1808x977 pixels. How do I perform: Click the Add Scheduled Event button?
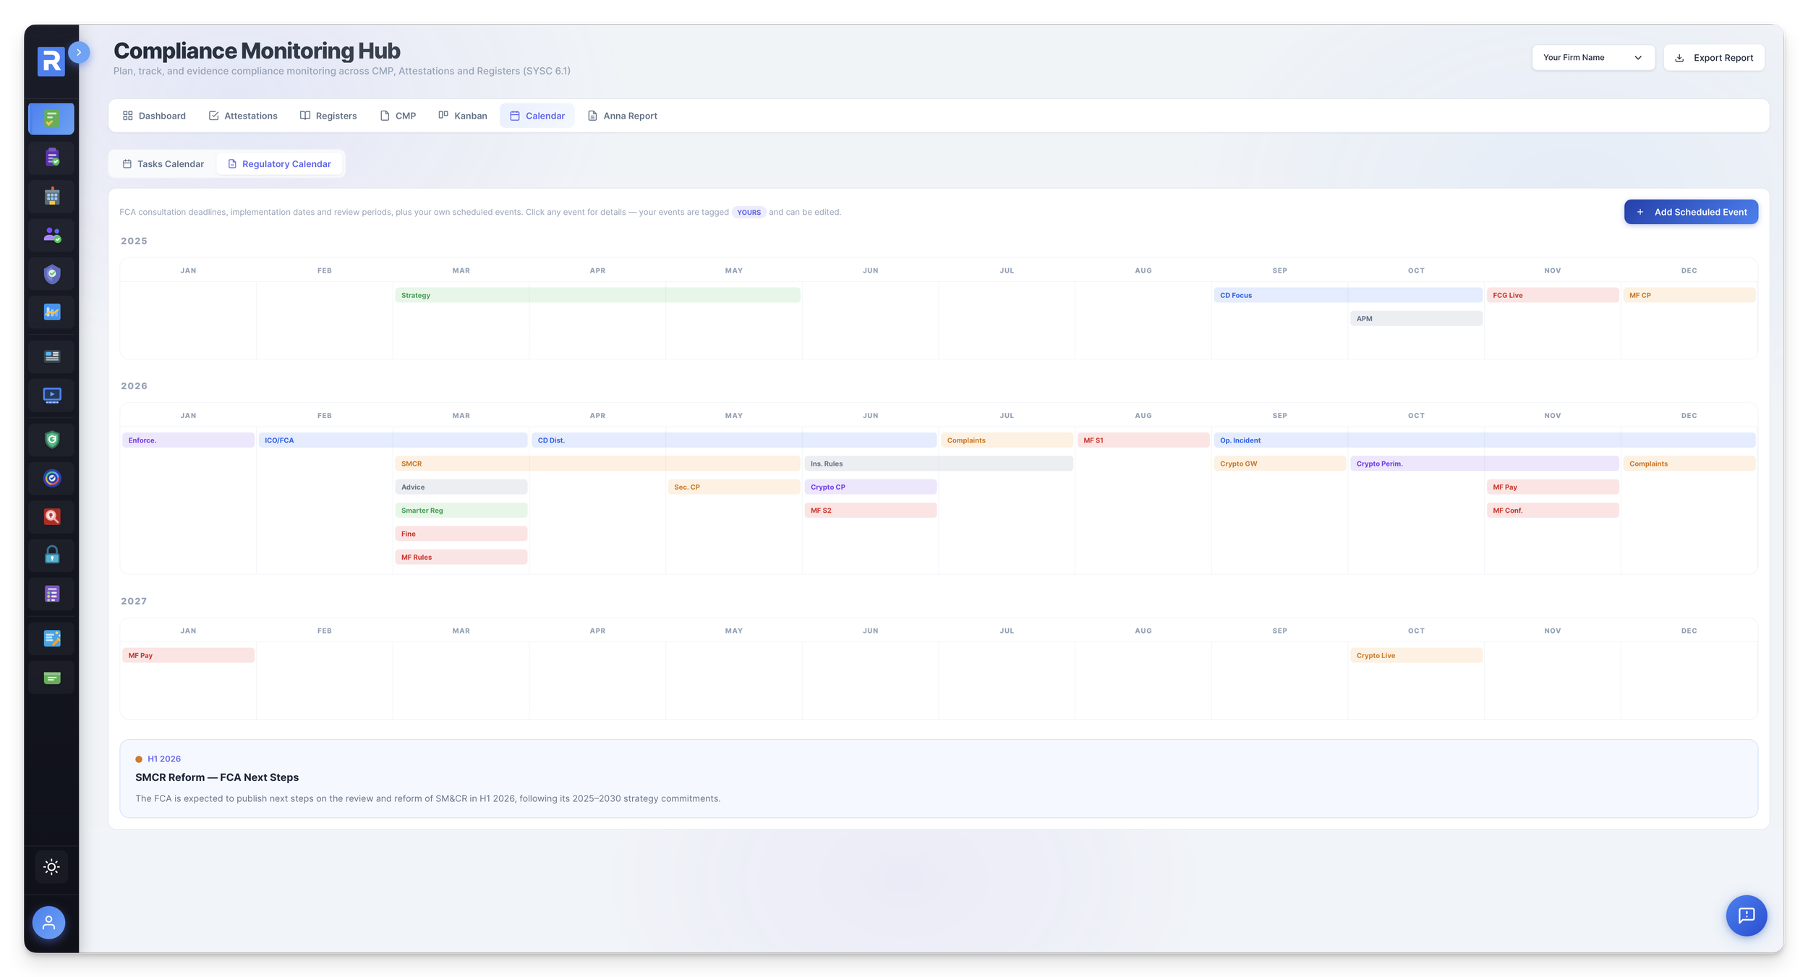coord(1690,212)
